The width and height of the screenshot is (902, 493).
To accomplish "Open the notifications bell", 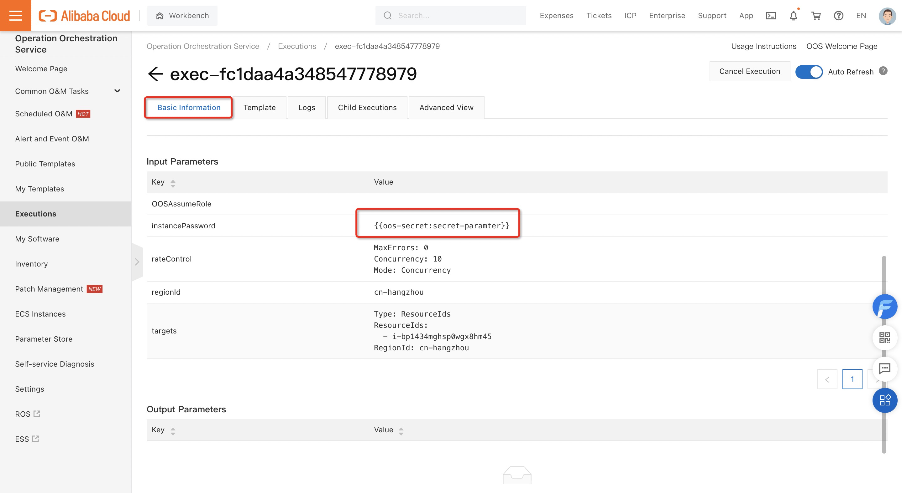I will click(794, 16).
